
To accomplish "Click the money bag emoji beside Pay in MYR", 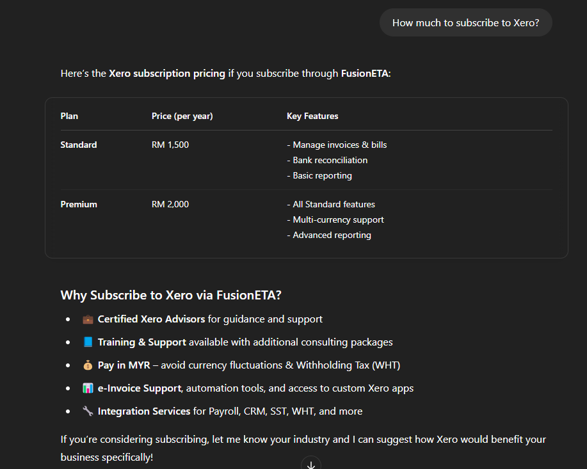I will click(88, 365).
